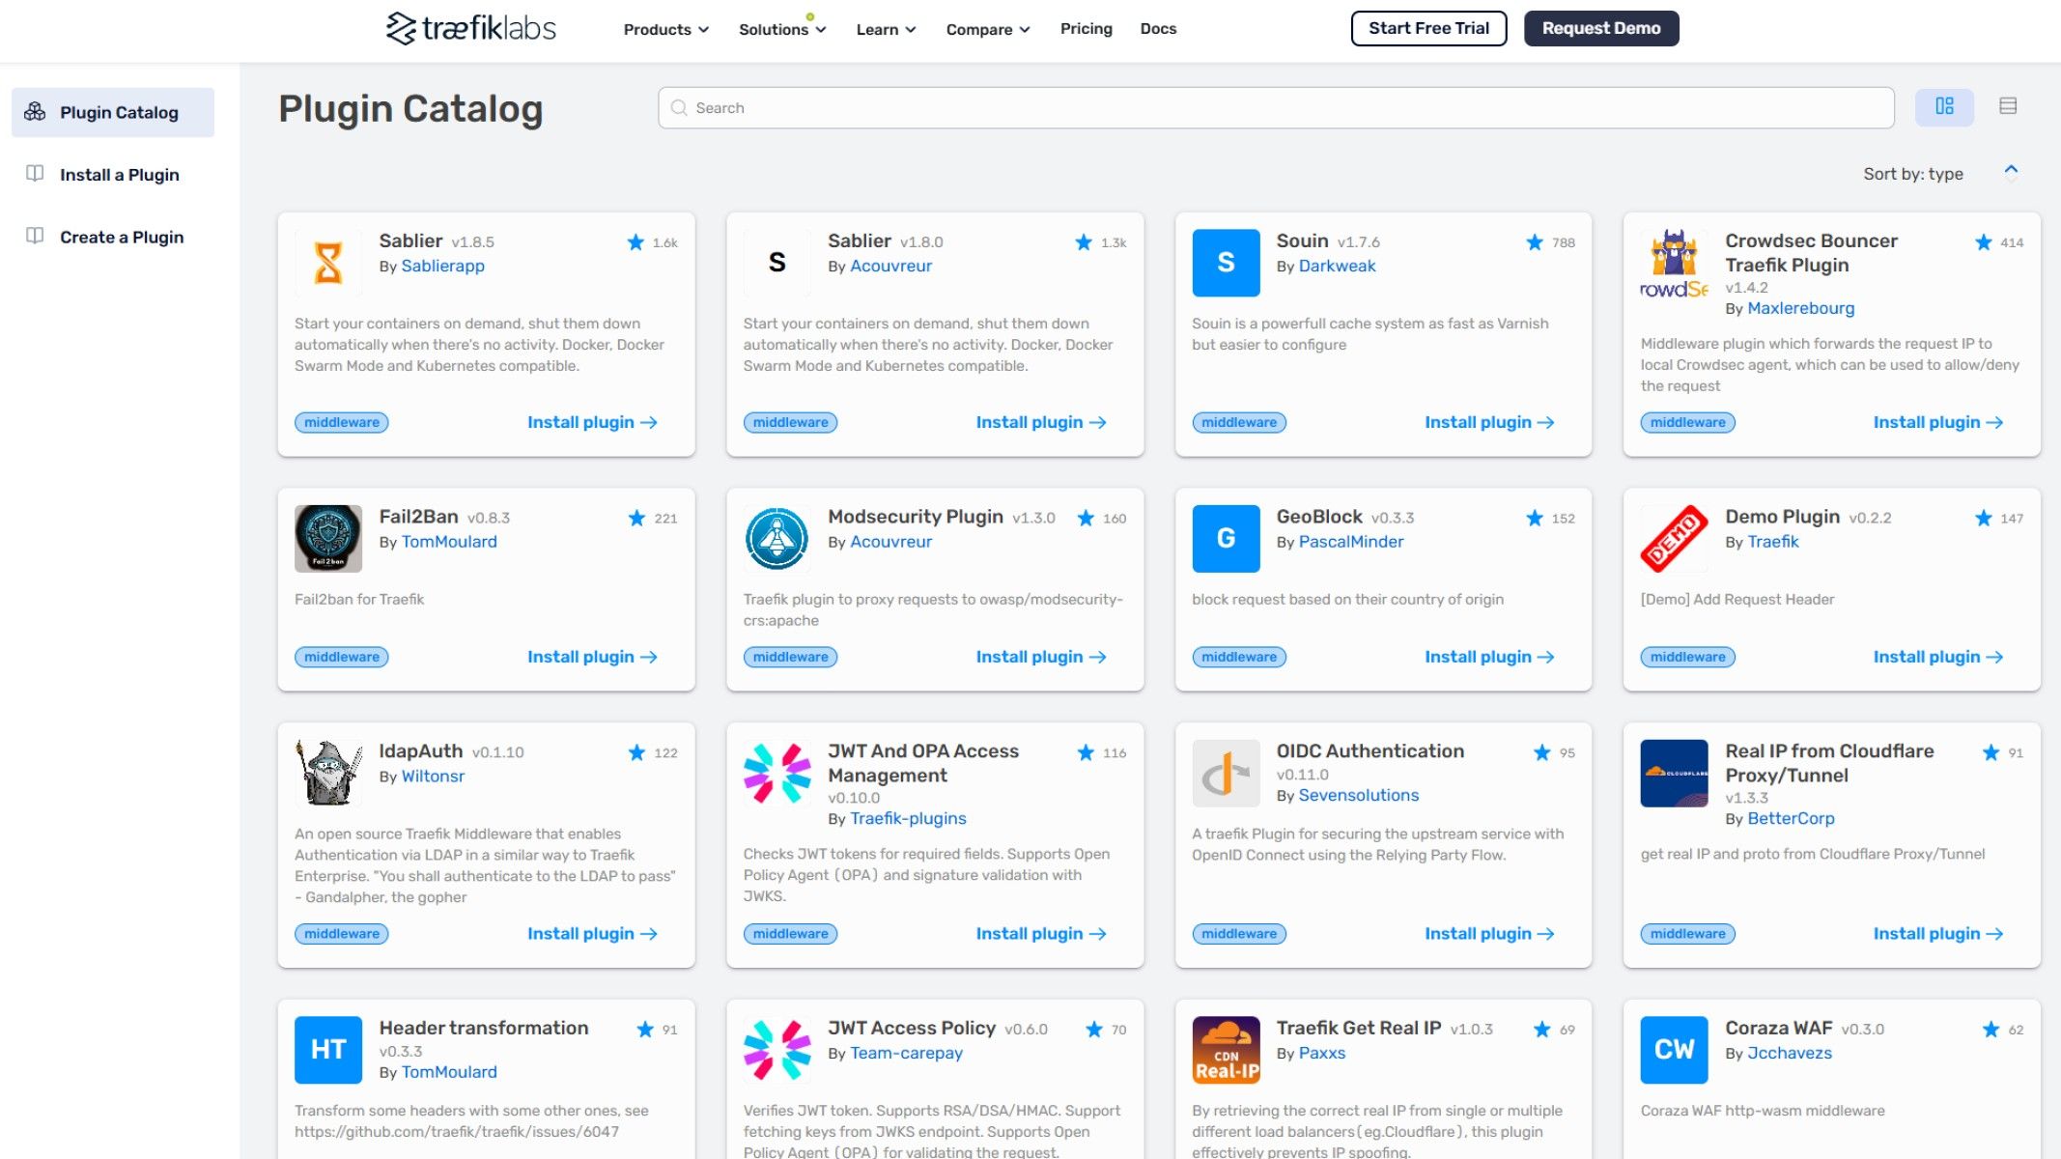Open author link PascalMinder
The height and width of the screenshot is (1159, 2061).
pos(1350,542)
